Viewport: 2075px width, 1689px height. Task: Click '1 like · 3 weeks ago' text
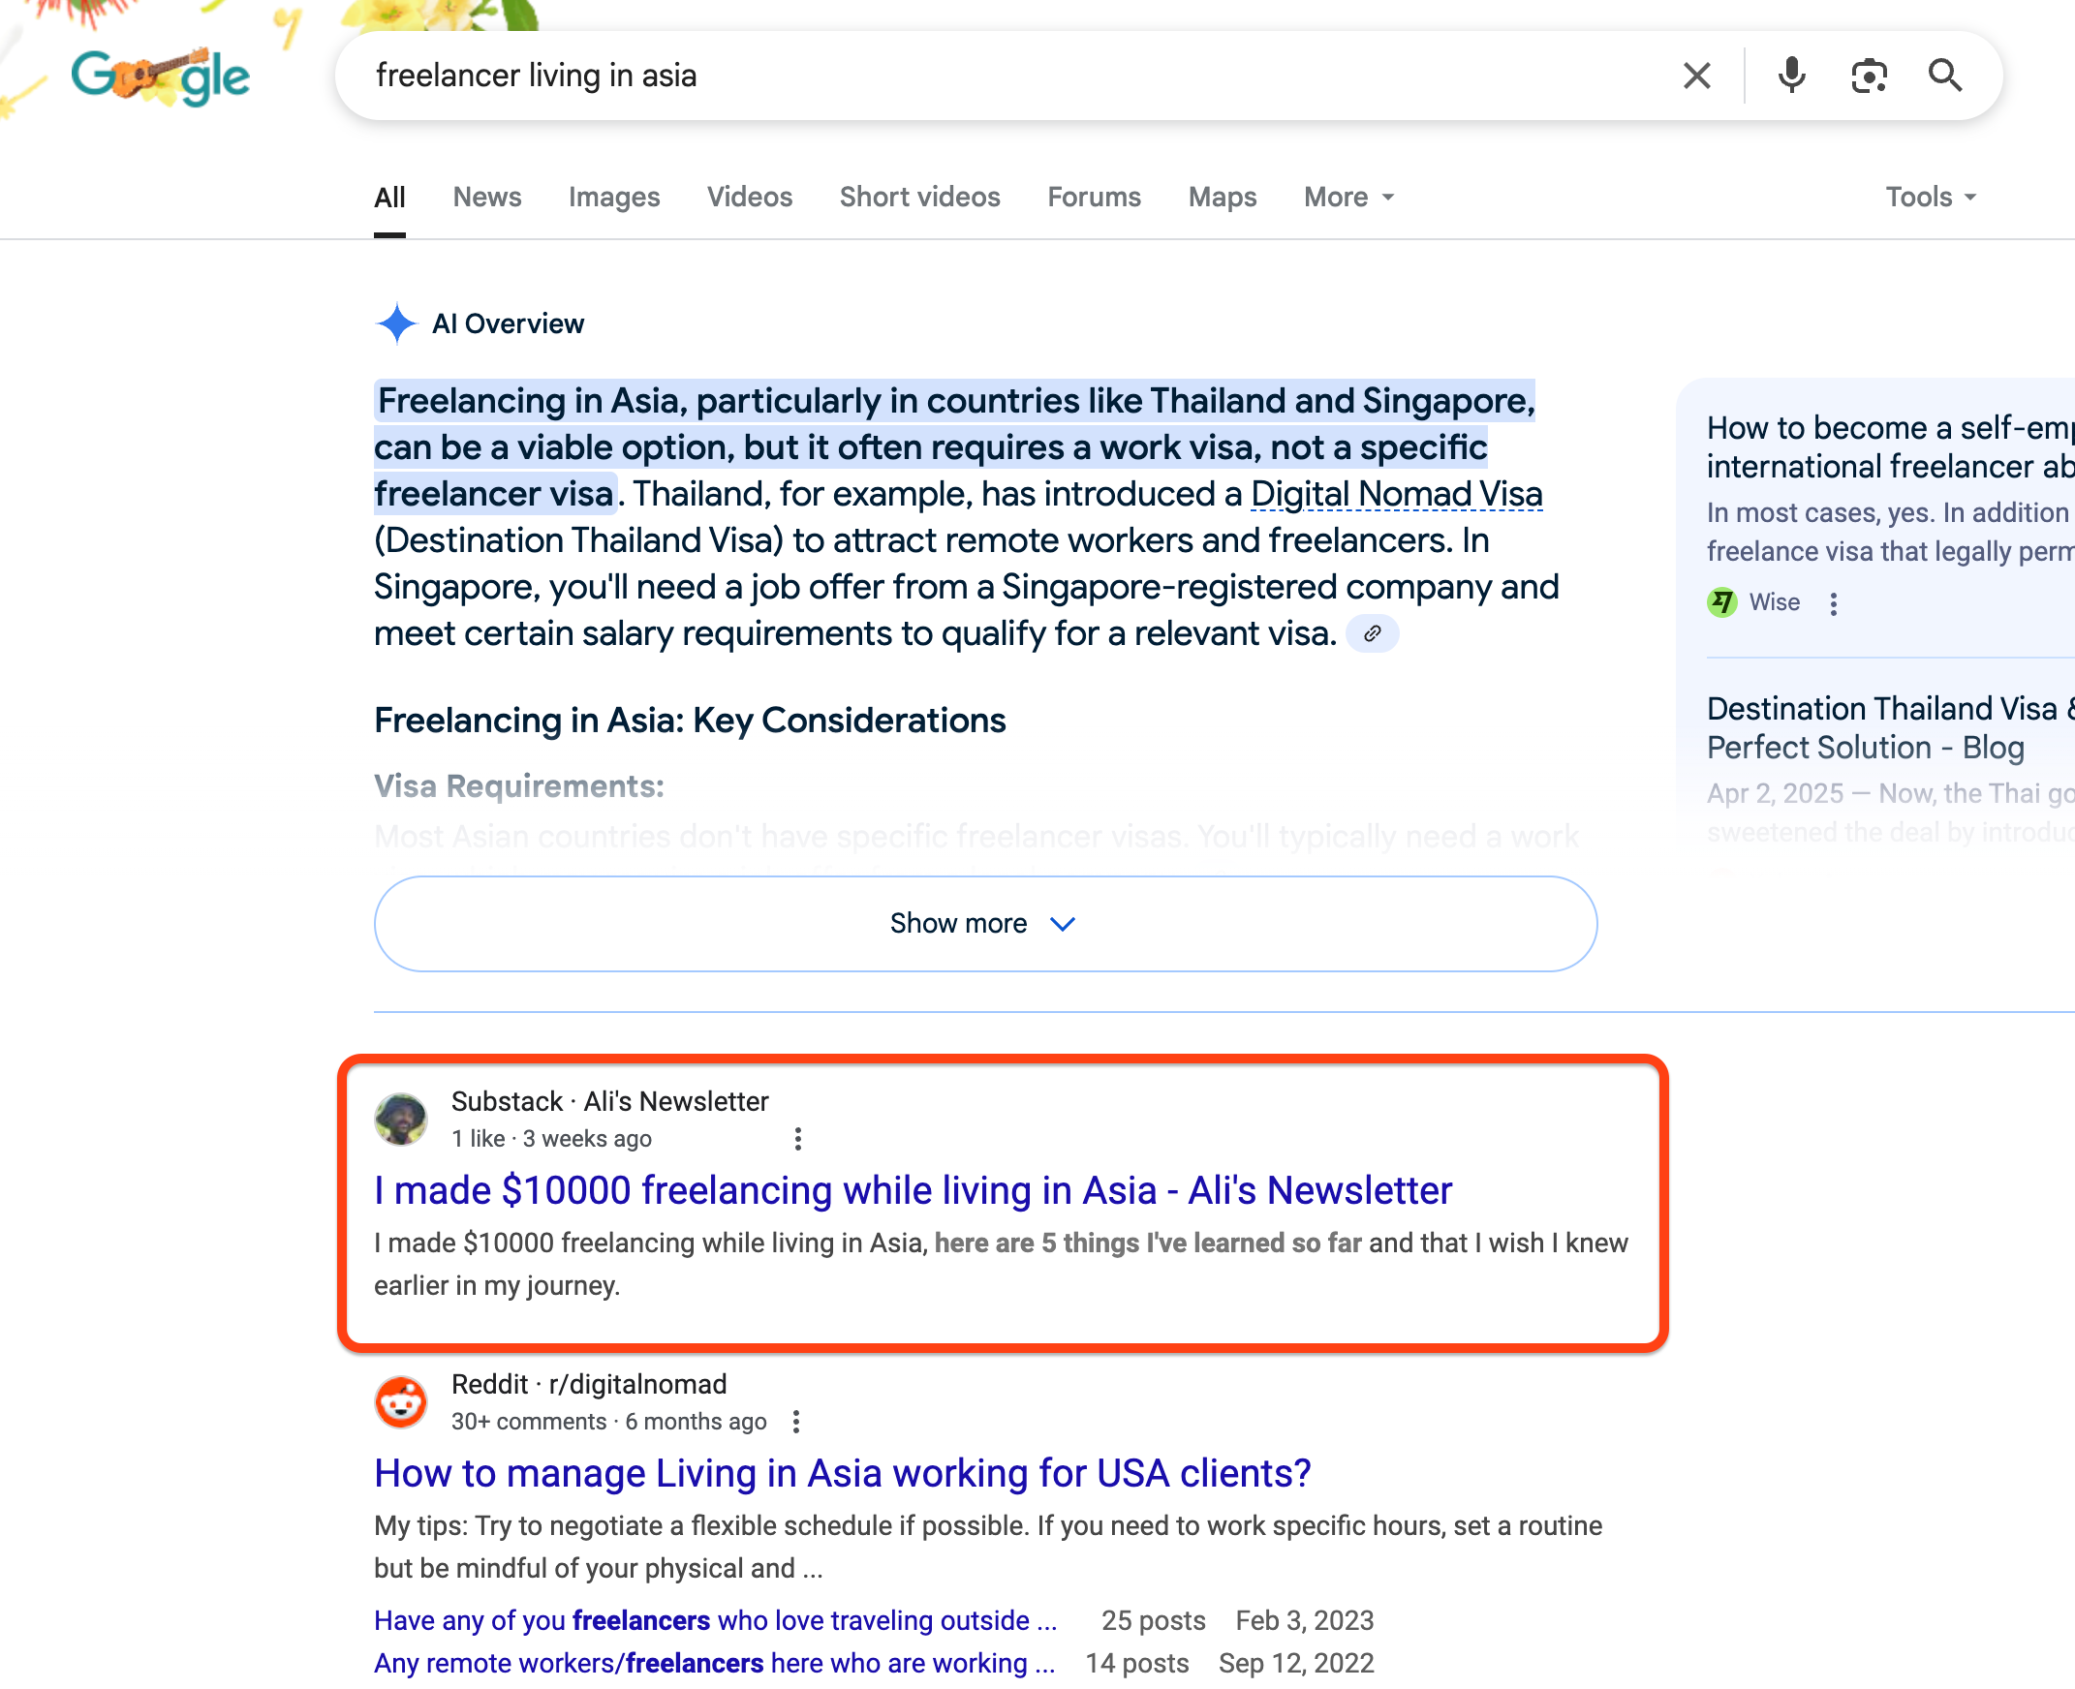[x=552, y=1138]
